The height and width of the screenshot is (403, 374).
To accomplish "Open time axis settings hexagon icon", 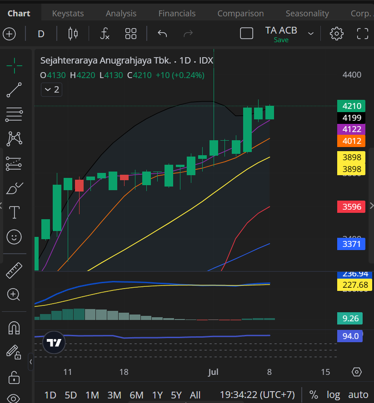I will [x=357, y=372].
